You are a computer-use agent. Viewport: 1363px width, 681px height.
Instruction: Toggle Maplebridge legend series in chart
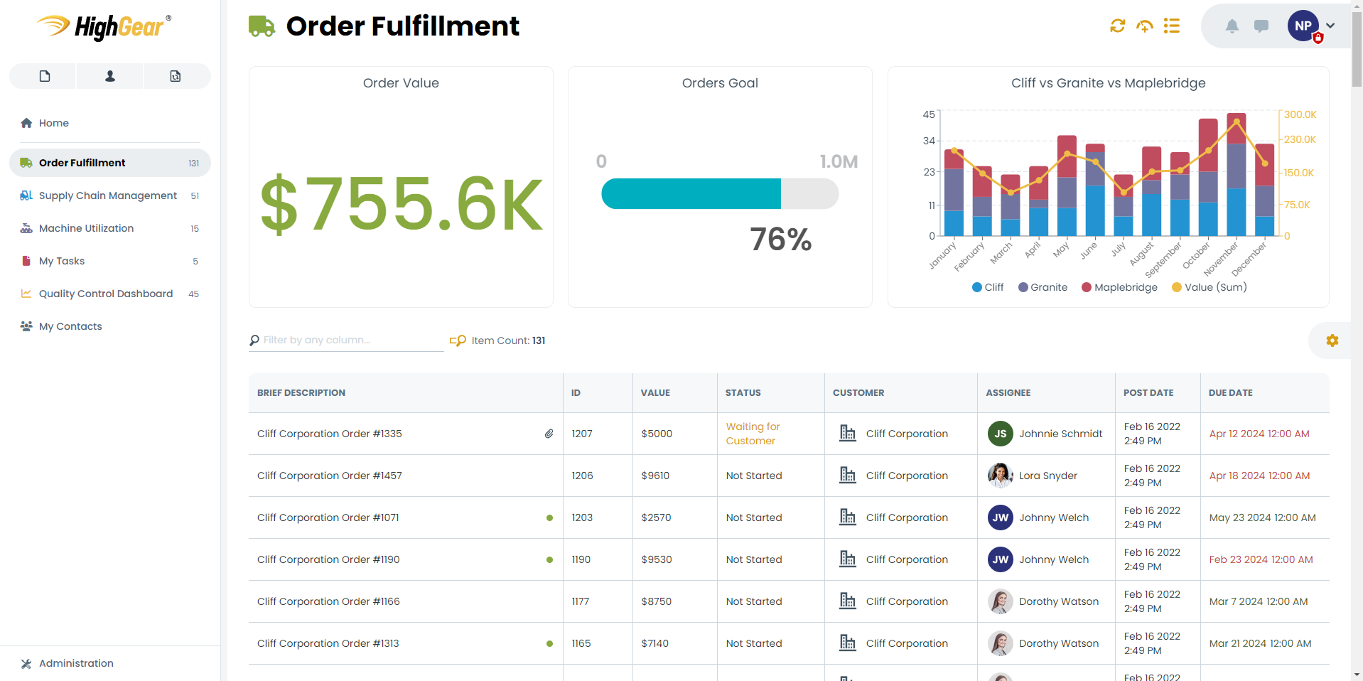(1119, 287)
